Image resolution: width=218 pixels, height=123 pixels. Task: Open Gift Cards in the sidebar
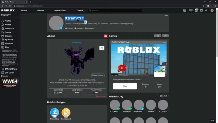pyautogui.click(x=8, y=73)
